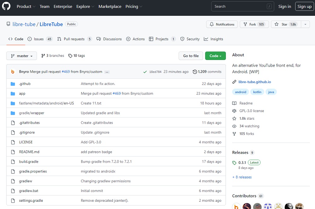315x209 pixels.
Task: Click the java topic tag
Action: [x=271, y=92]
